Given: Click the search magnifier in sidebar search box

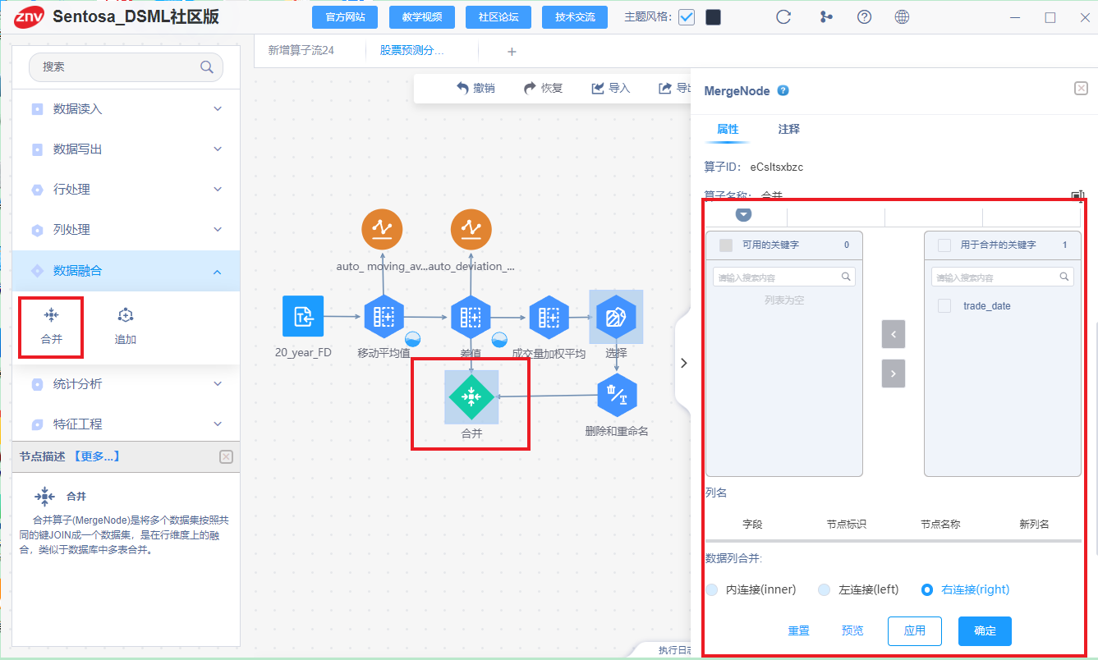Looking at the screenshot, I should [207, 67].
